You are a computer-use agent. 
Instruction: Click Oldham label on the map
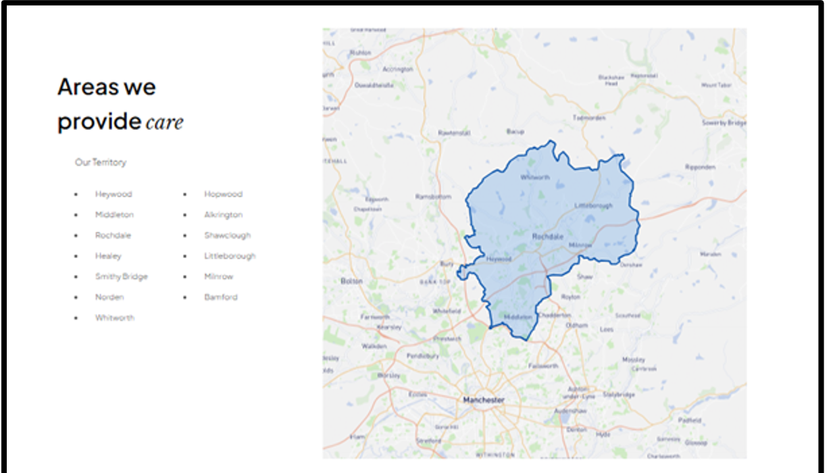(576, 325)
